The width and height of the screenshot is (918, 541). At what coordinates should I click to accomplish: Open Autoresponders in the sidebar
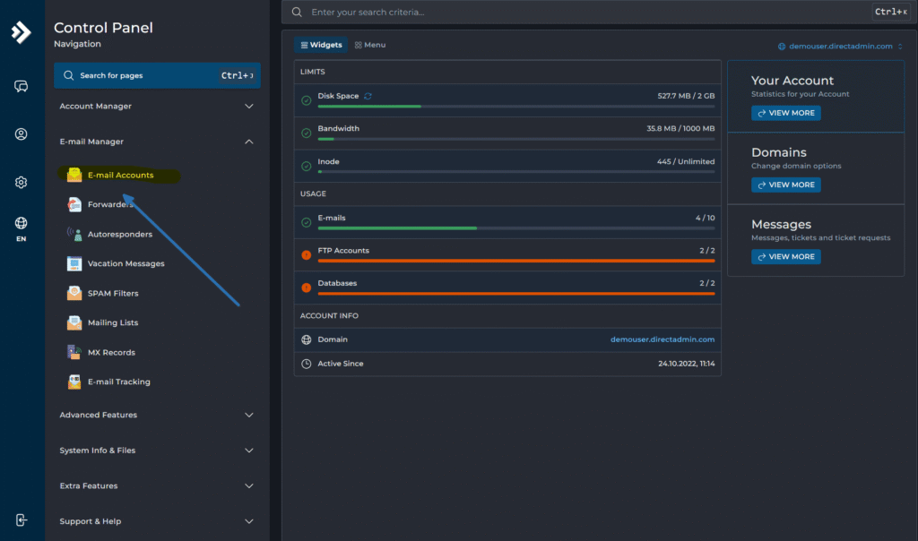point(119,235)
